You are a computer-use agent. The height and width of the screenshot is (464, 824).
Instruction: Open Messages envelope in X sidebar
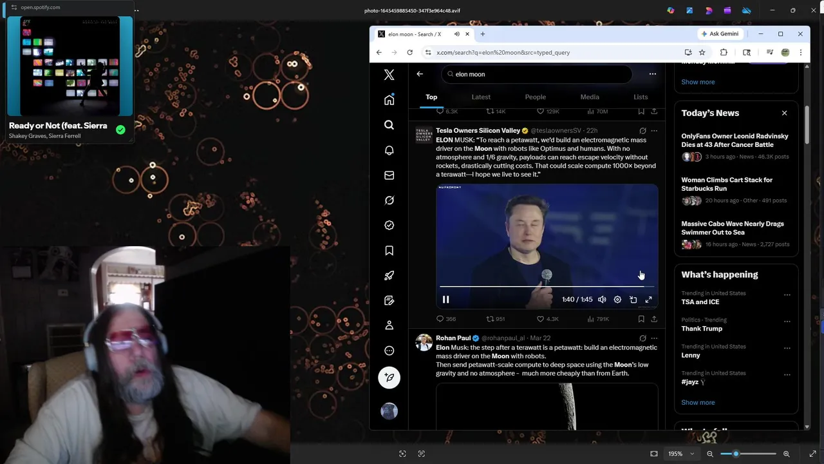[x=389, y=175]
